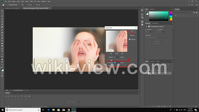Screen dimensions: 199x112
Task: Select the History Brush tool
Action: pyautogui.click(x=2, y=35)
